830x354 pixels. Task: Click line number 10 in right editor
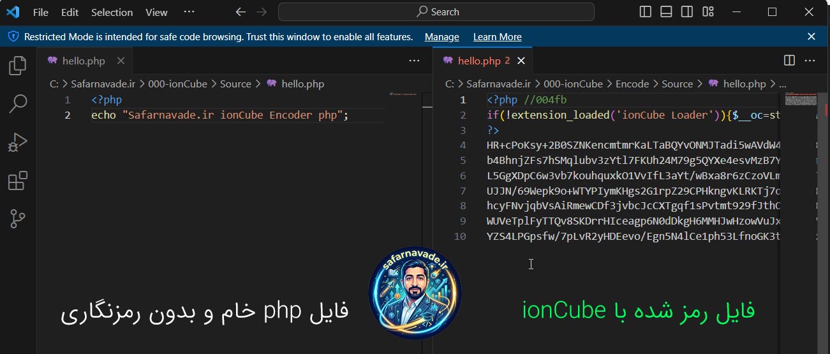[460, 237]
